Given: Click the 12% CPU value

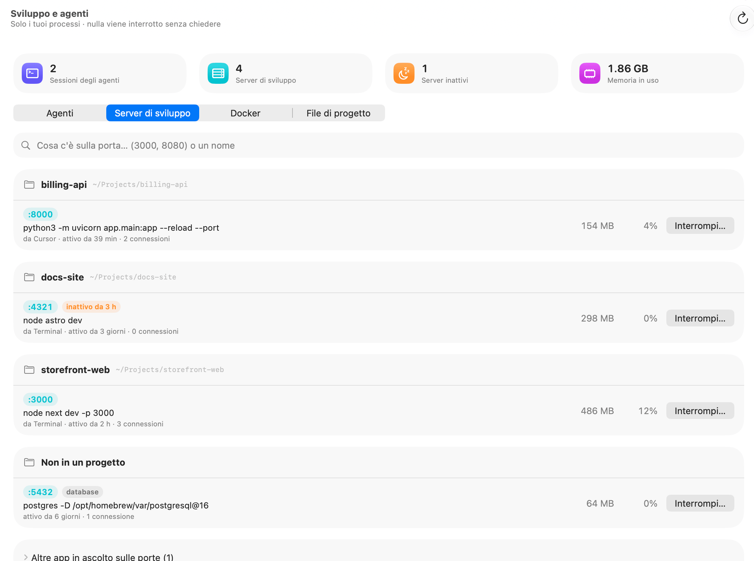Looking at the screenshot, I should coord(648,411).
